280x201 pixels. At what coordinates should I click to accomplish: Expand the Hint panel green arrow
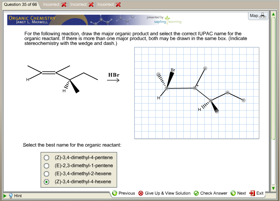click(5, 196)
